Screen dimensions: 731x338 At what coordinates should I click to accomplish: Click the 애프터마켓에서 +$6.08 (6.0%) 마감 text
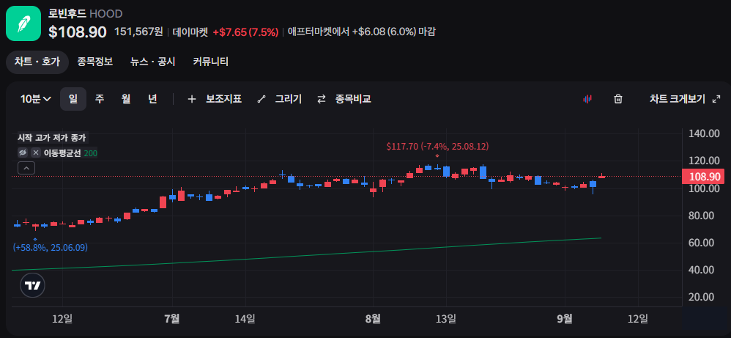point(362,32)
